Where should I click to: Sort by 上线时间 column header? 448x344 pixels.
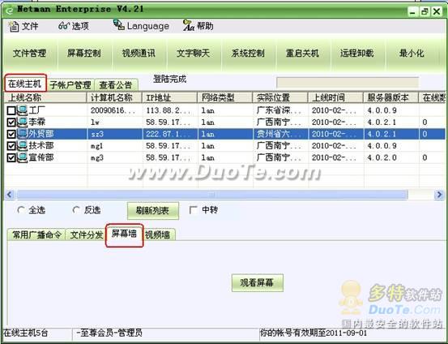click(x=335, y=97)
